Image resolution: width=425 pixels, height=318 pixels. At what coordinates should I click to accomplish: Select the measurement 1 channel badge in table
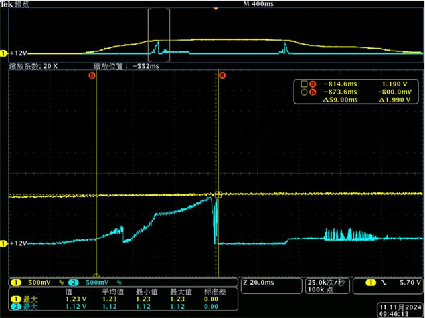coord(16,299)
